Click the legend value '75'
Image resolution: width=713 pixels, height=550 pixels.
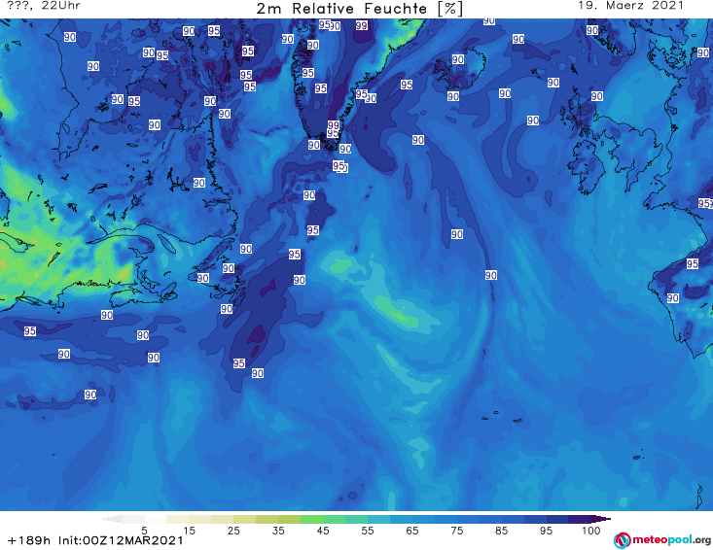click(457, 531)
